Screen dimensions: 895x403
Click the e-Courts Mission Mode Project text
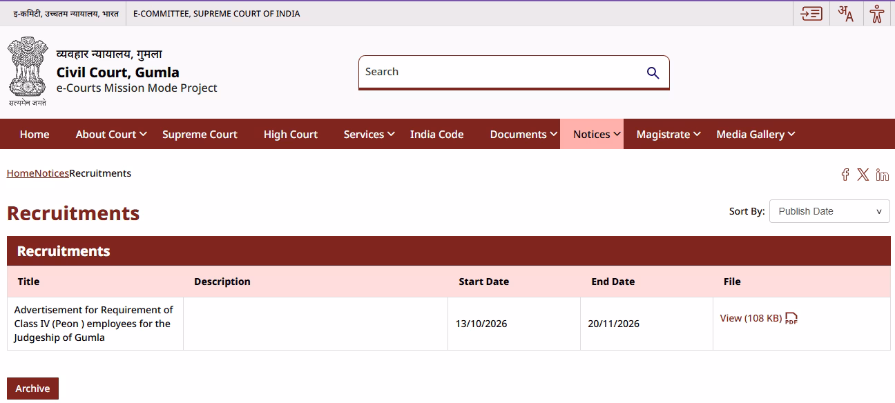(x=137, y=88)
